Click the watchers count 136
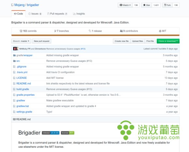 [x=136, y=5]
